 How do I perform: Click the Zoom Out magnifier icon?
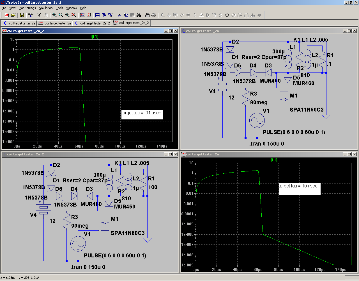[67, 15]
